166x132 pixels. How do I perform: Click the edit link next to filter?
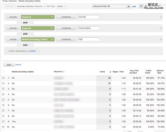[x=134, y=6]
